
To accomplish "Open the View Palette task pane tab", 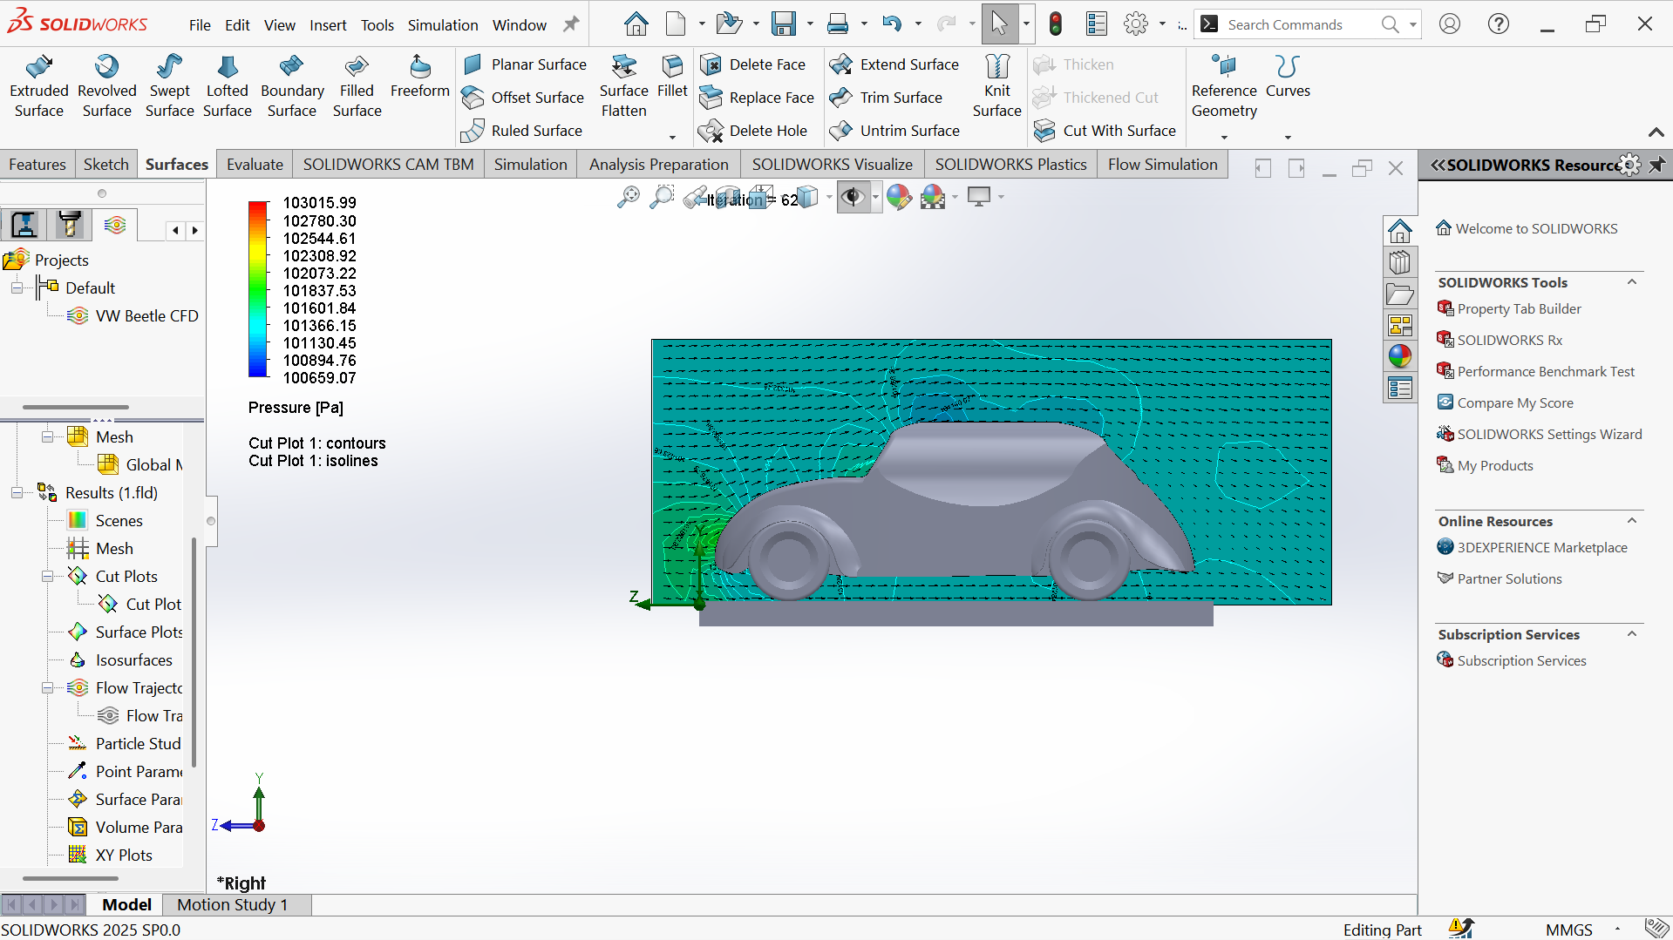I will coord(1400,325).
